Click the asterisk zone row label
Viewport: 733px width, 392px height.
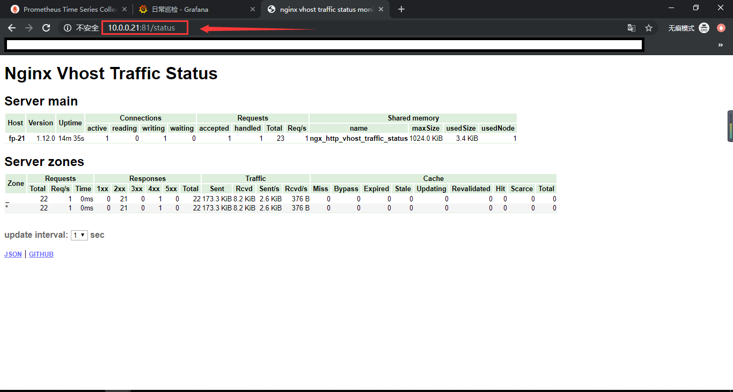tap(7, 208)
